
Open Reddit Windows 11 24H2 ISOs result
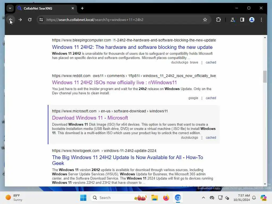[114, 82]
